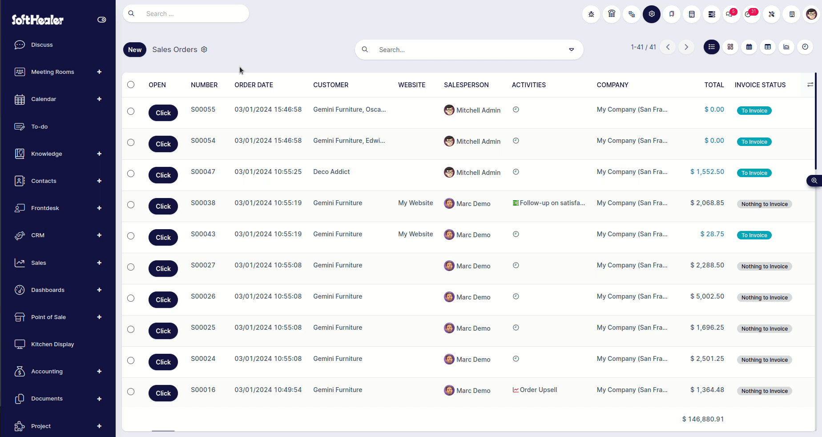Image resolution: width=822 pixels, height=437 pixels.
Task: Open the calculator icon
Action: [692, 14]
